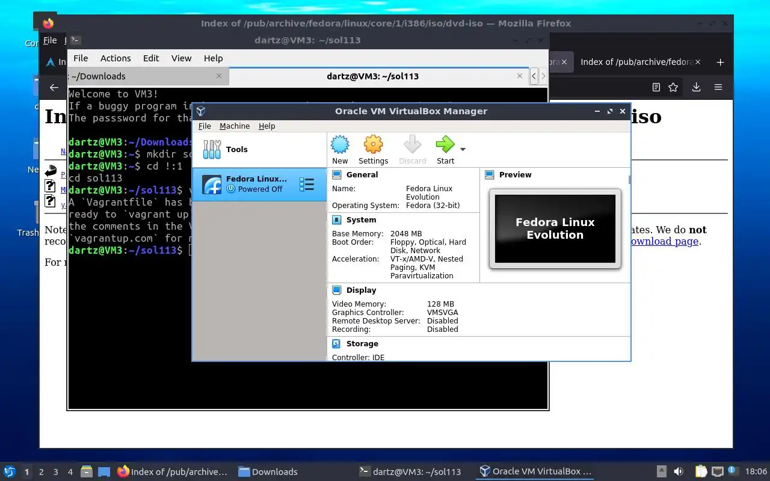Click the VirtualBox cube title bar icon
Viewport: 770px width, 481px height.
point(201,111)
